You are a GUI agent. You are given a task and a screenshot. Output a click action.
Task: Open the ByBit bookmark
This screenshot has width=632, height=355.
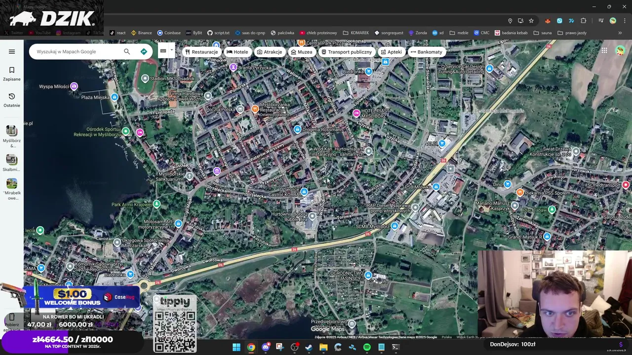pyautogui.click(x=194, y=33)
